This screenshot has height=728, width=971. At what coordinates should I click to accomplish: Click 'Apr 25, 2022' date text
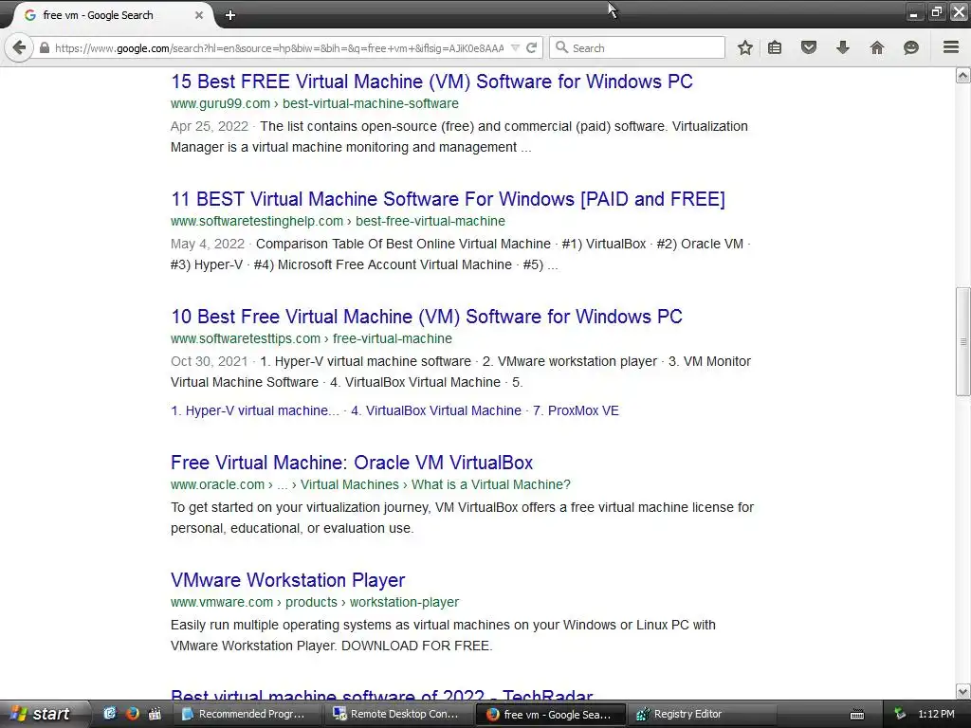(x=210, y=126)
